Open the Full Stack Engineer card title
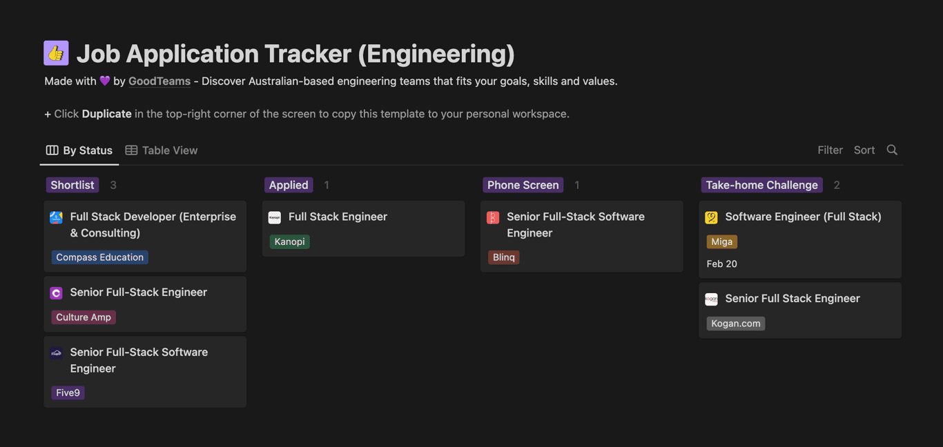The image size is (943, 447). pyautogui.click(x=338, y=217)
